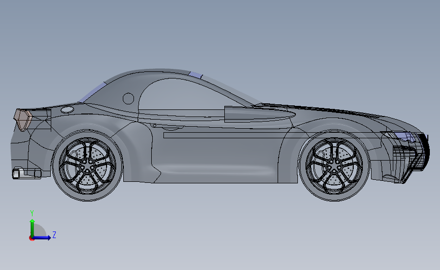Image resolution: width=440 pixels, height=270 pixels.
Task: Select the car's front wheel rim
Action: click(334, 166)
